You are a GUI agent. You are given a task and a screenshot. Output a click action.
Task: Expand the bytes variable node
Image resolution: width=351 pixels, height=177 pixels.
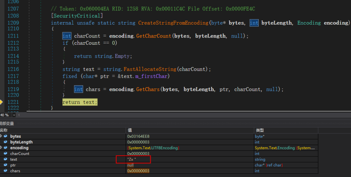pyautogui.click(x=1, y=136)
